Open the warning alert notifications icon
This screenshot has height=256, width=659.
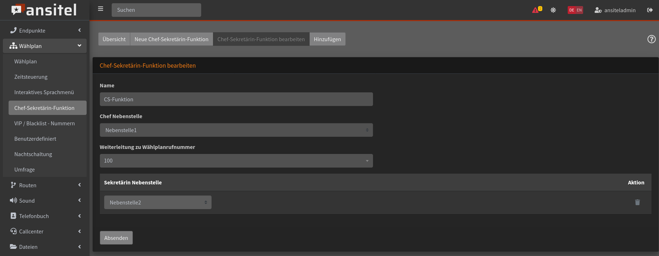[536, 10]
